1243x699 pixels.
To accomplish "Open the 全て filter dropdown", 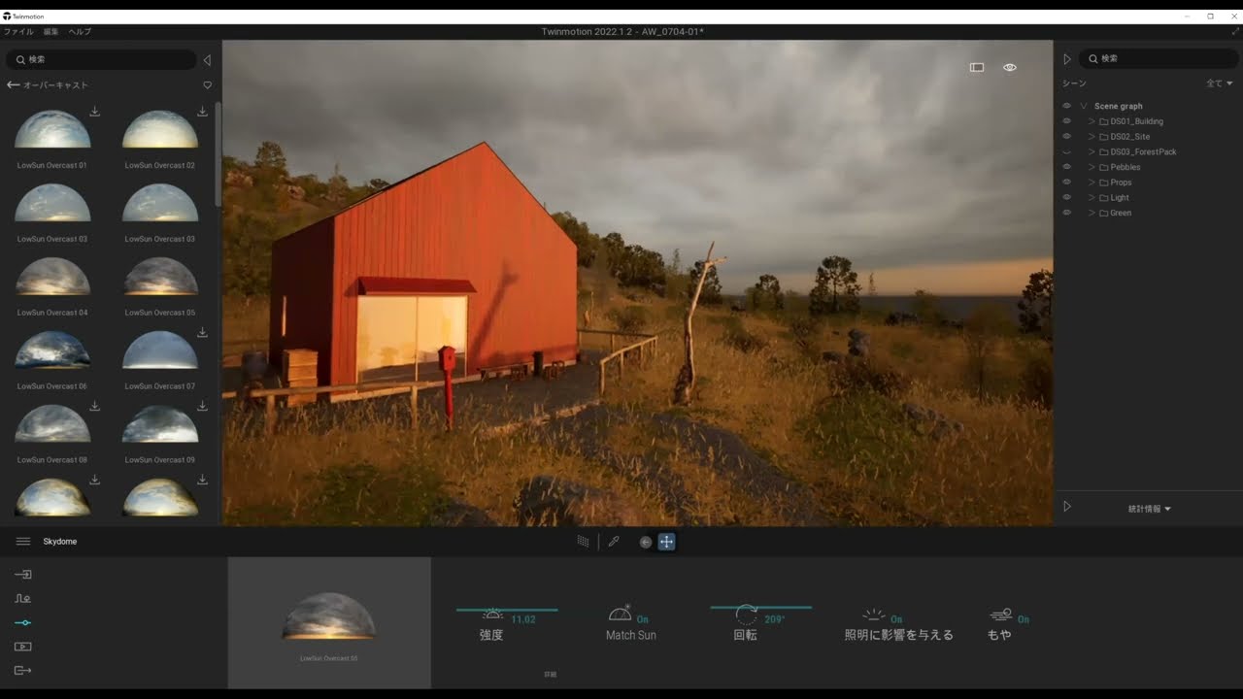I will click(x=1220, y=83).
